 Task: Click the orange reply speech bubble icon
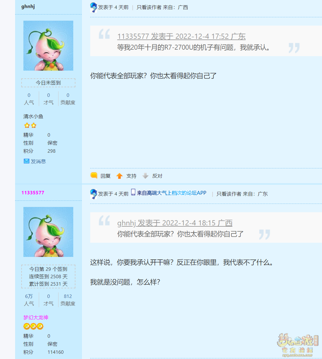coord(94,175)
